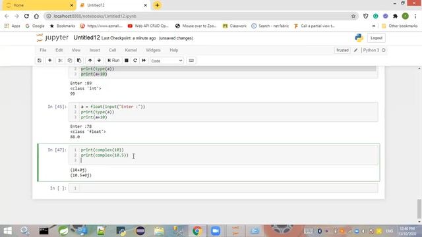The height and width of the screenshot is (237, 422).
Task: Go back in browser history
Action: click(7, 16)
